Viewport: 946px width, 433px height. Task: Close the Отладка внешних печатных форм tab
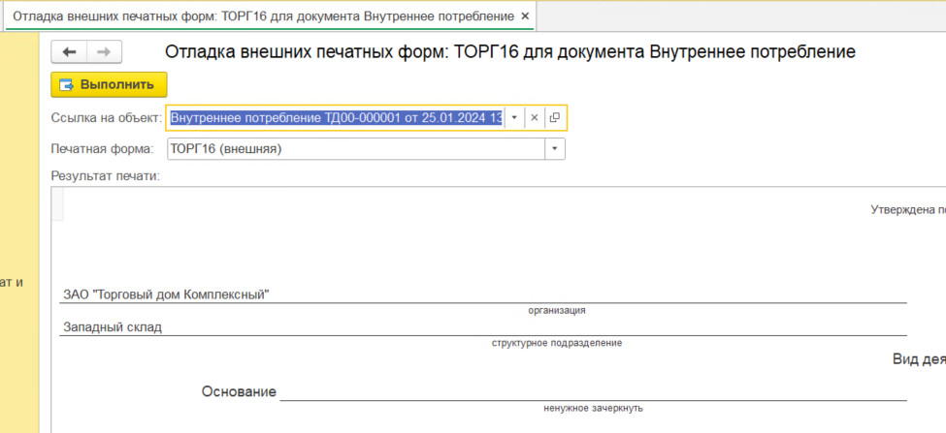tap(525, 16)
